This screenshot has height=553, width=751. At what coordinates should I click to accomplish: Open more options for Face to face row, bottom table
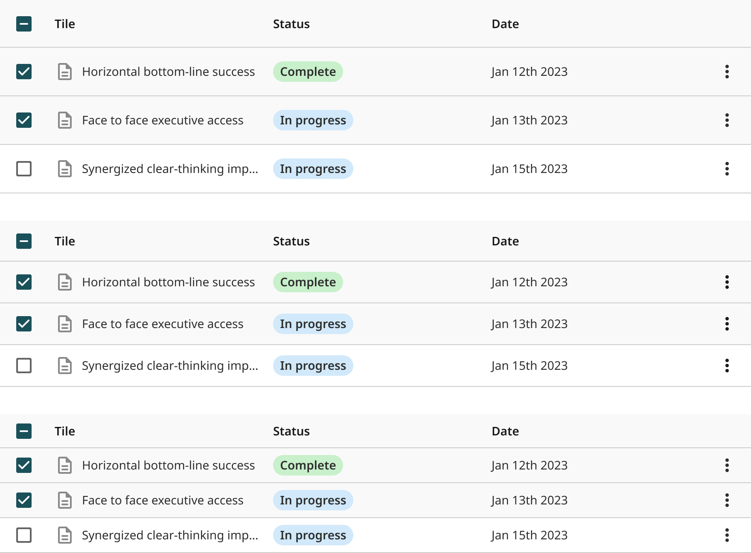pyautogui.click(x=727, y=500)
